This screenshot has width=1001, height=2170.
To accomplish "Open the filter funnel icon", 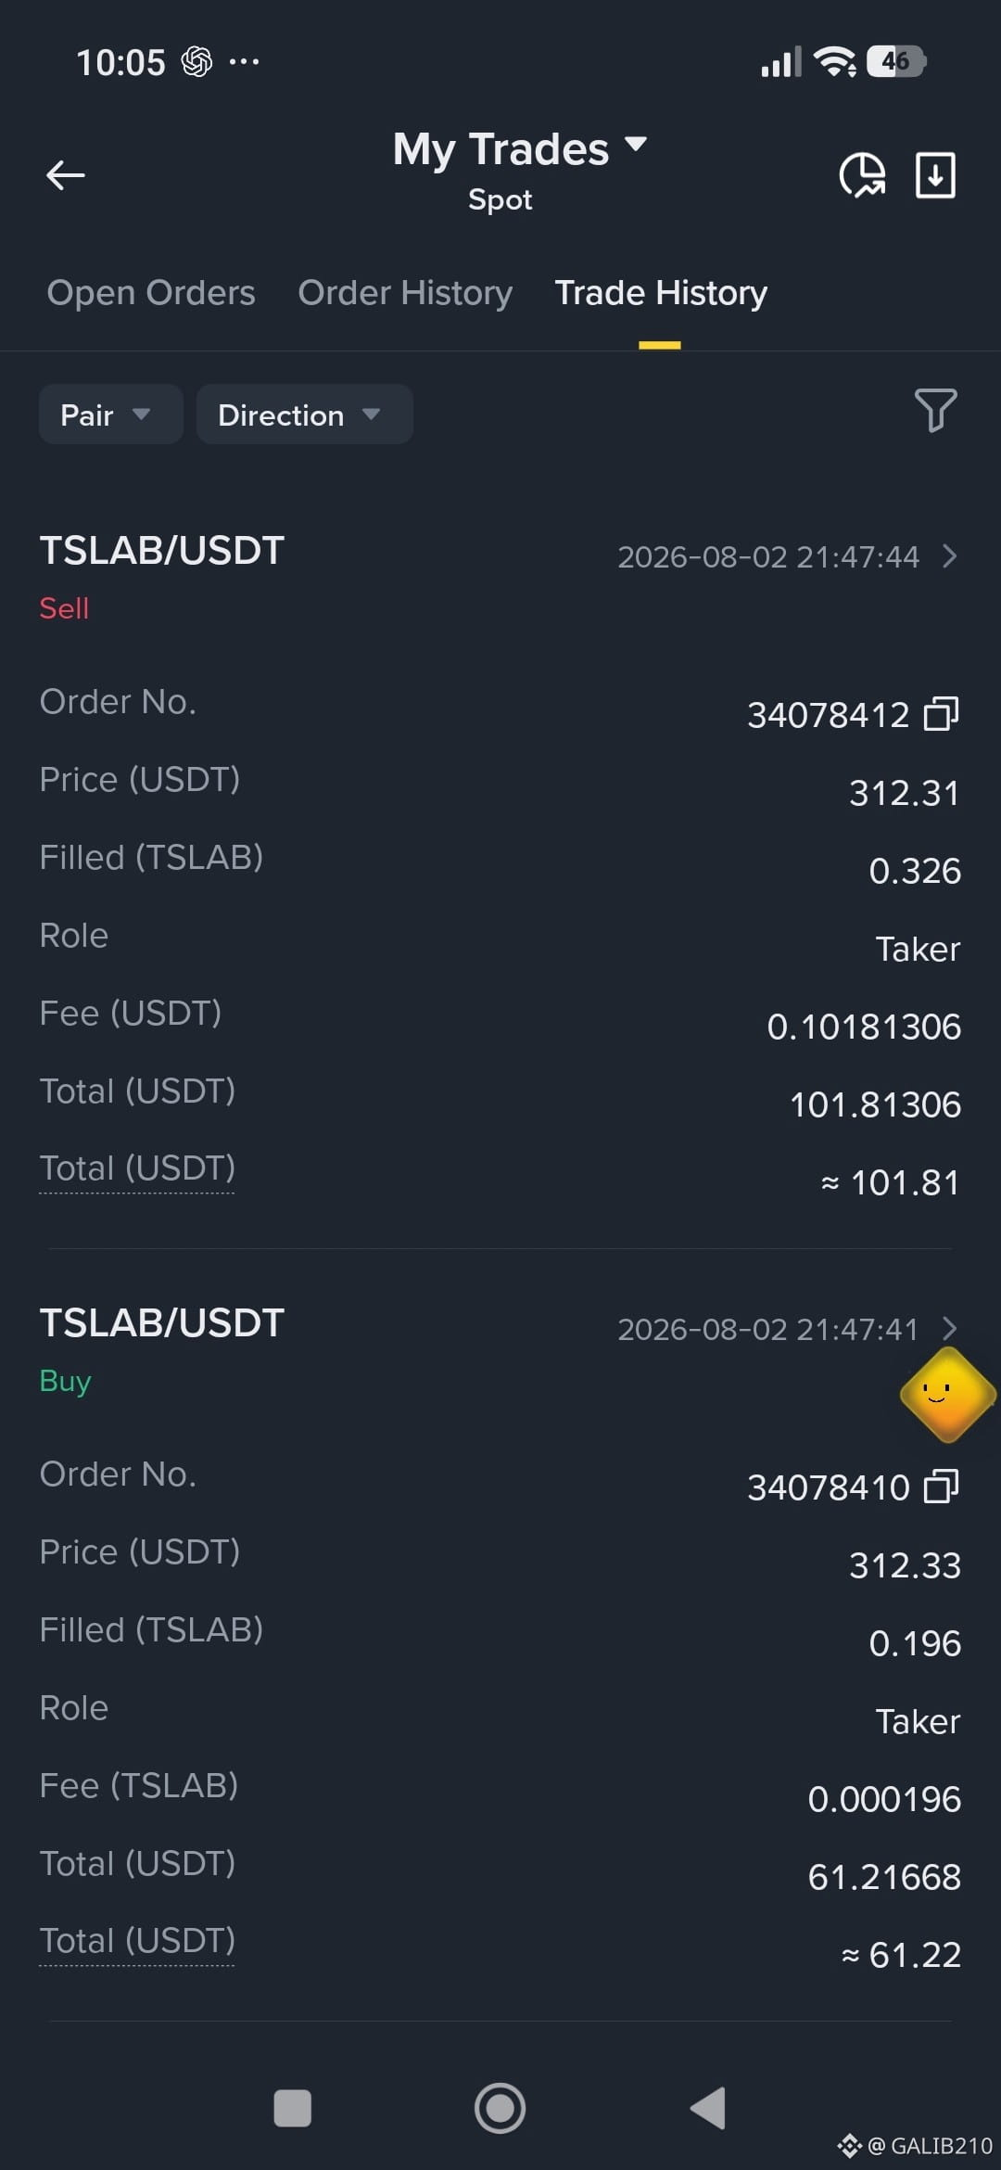I will click(x=935, y=410).
